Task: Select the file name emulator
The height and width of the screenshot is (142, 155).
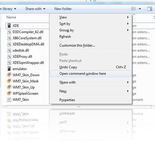Action: pyautogui.click(x=20, y=69)
